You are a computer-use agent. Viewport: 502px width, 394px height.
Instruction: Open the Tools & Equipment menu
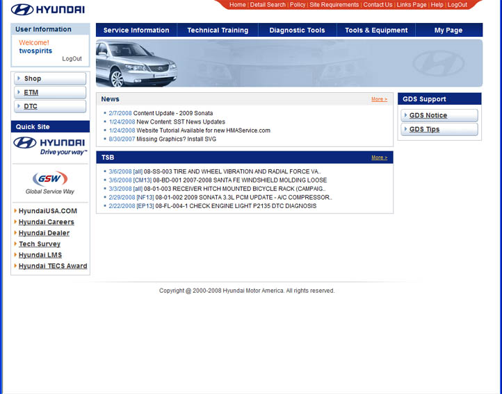(x=376, y=31)
